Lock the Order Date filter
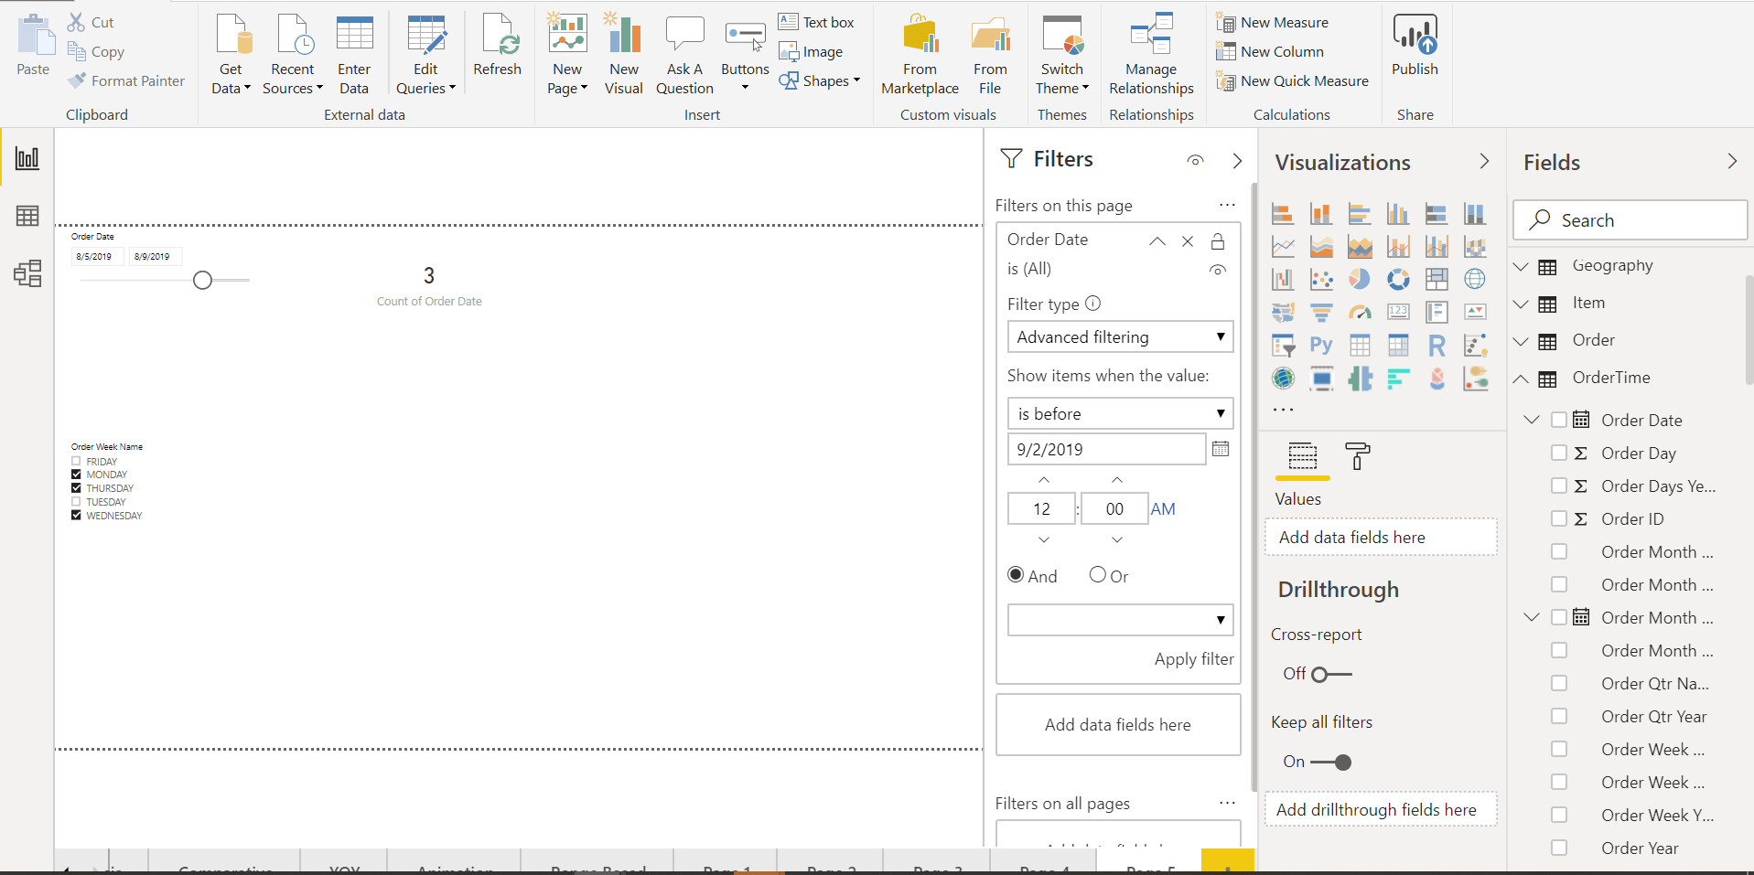 tap(1218, 241)
